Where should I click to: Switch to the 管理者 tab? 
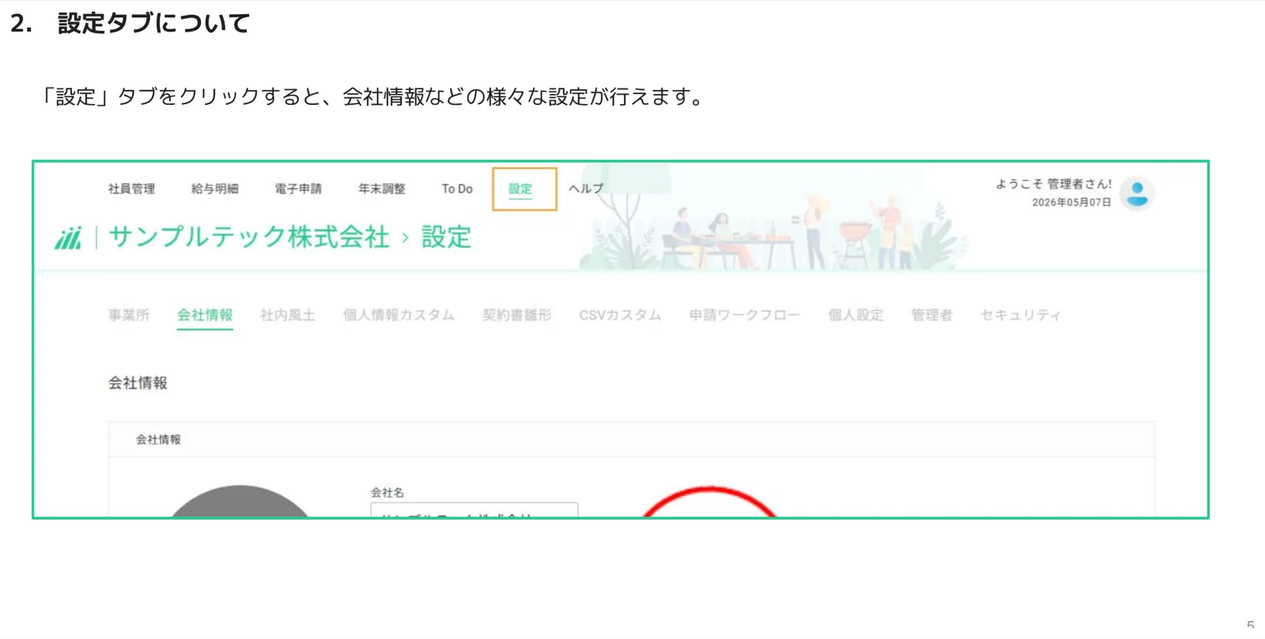point(931,315)
